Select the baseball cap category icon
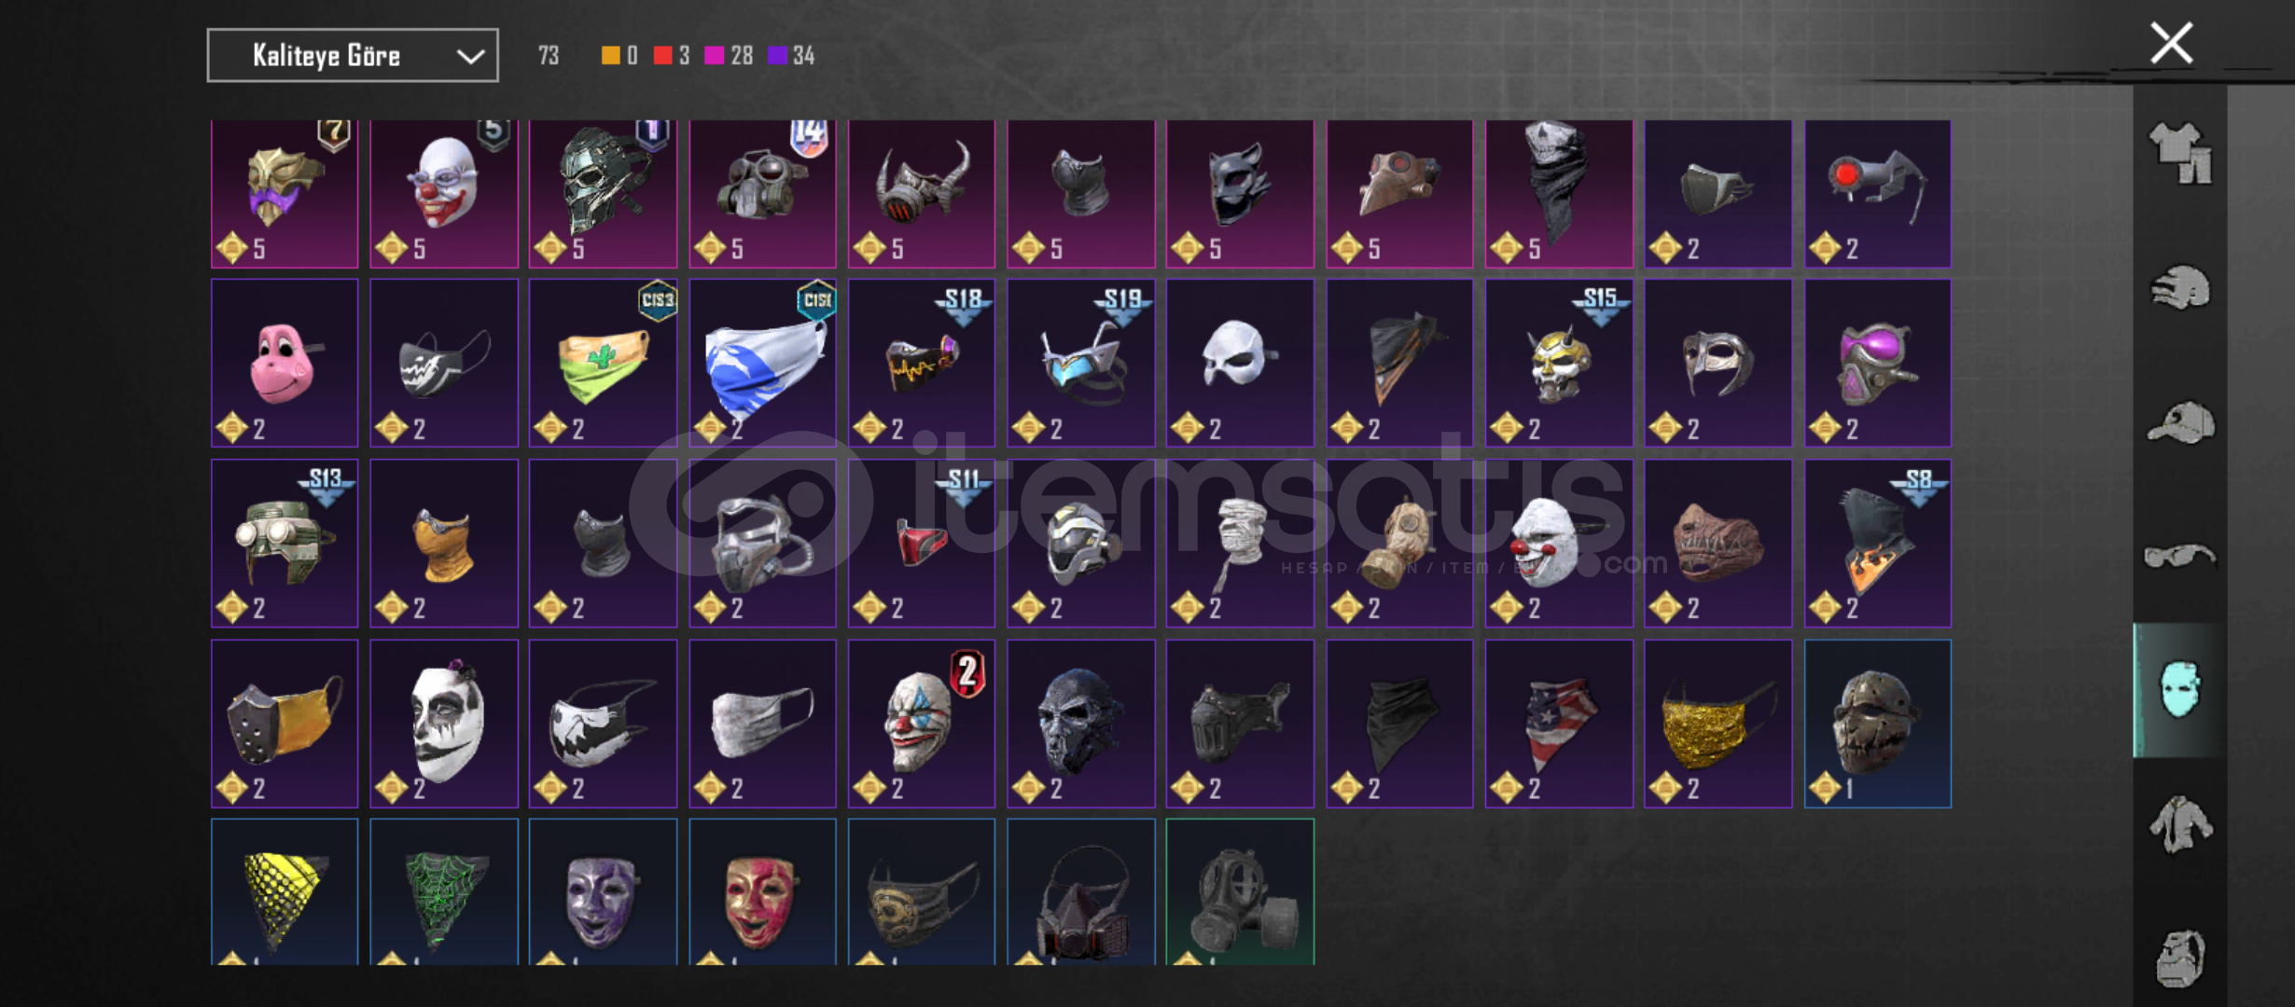 click(2180, 422)
